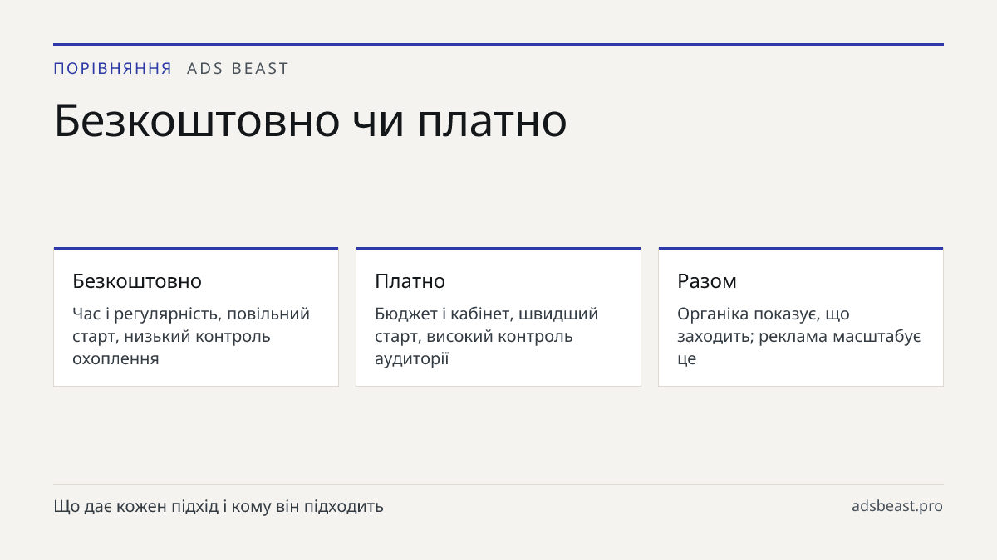Select the heading Безкоштовно чи платно

pos(310,120)
